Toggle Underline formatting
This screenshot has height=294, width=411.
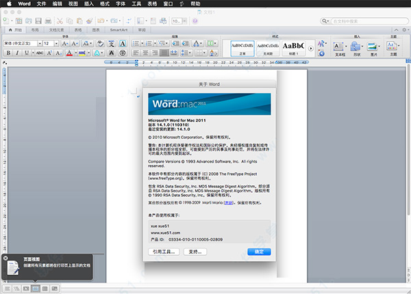click(27, 53)
